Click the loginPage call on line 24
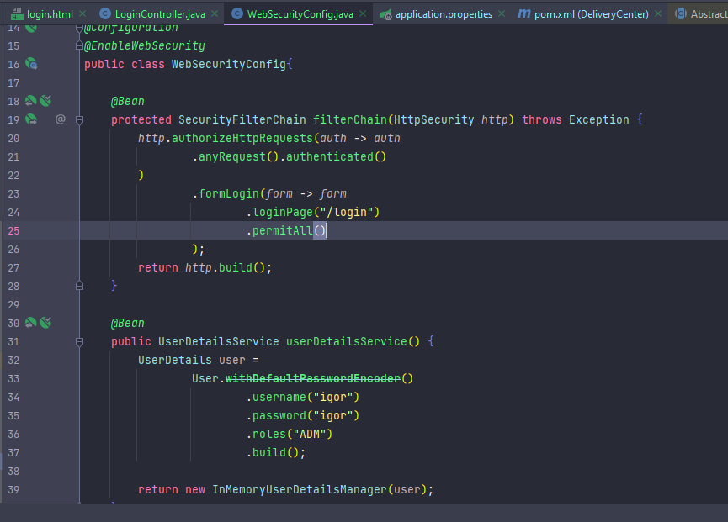 click(282, 212)
